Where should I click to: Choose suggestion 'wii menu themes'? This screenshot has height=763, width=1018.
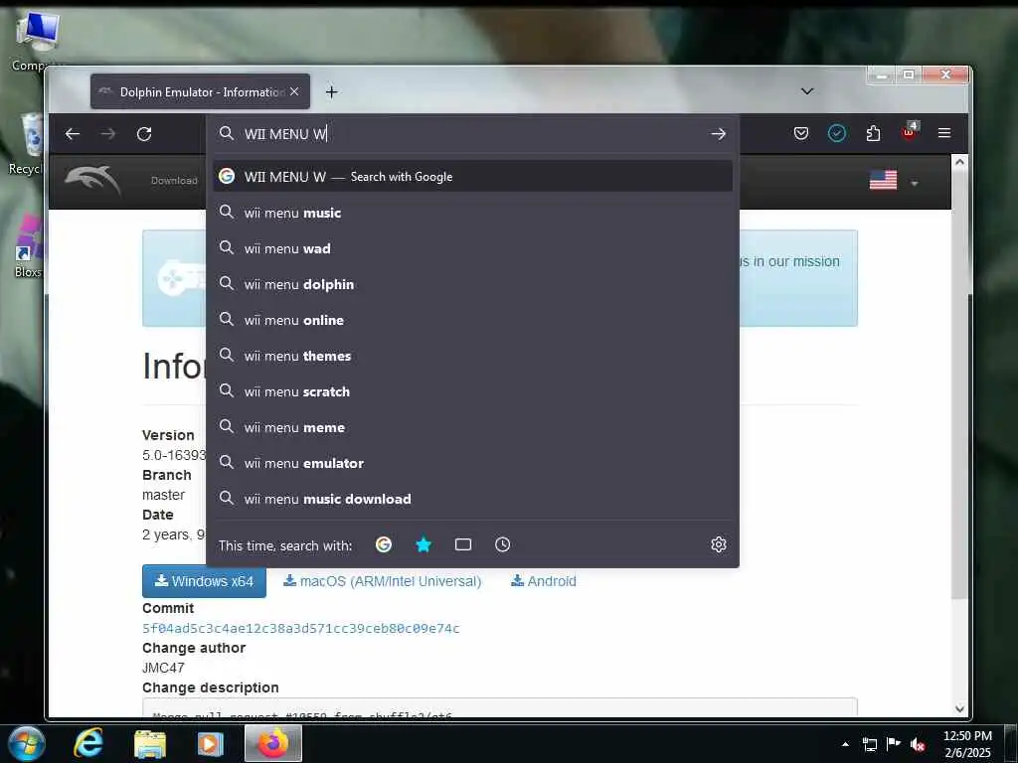[472, 356]
